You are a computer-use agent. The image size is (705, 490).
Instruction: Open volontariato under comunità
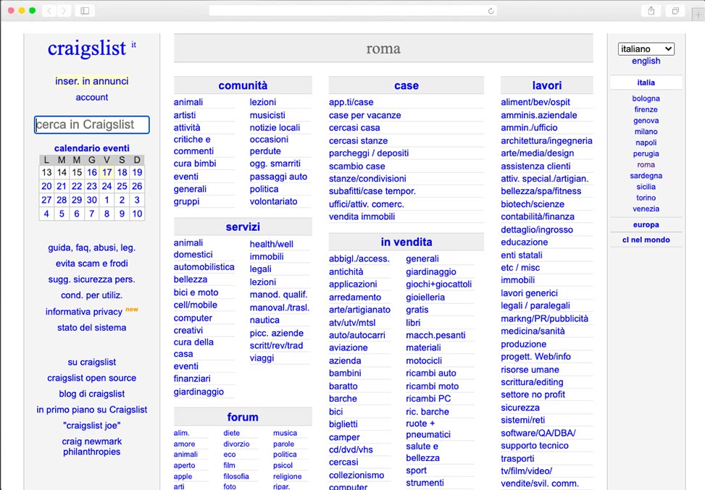click(x=273, y=202)
